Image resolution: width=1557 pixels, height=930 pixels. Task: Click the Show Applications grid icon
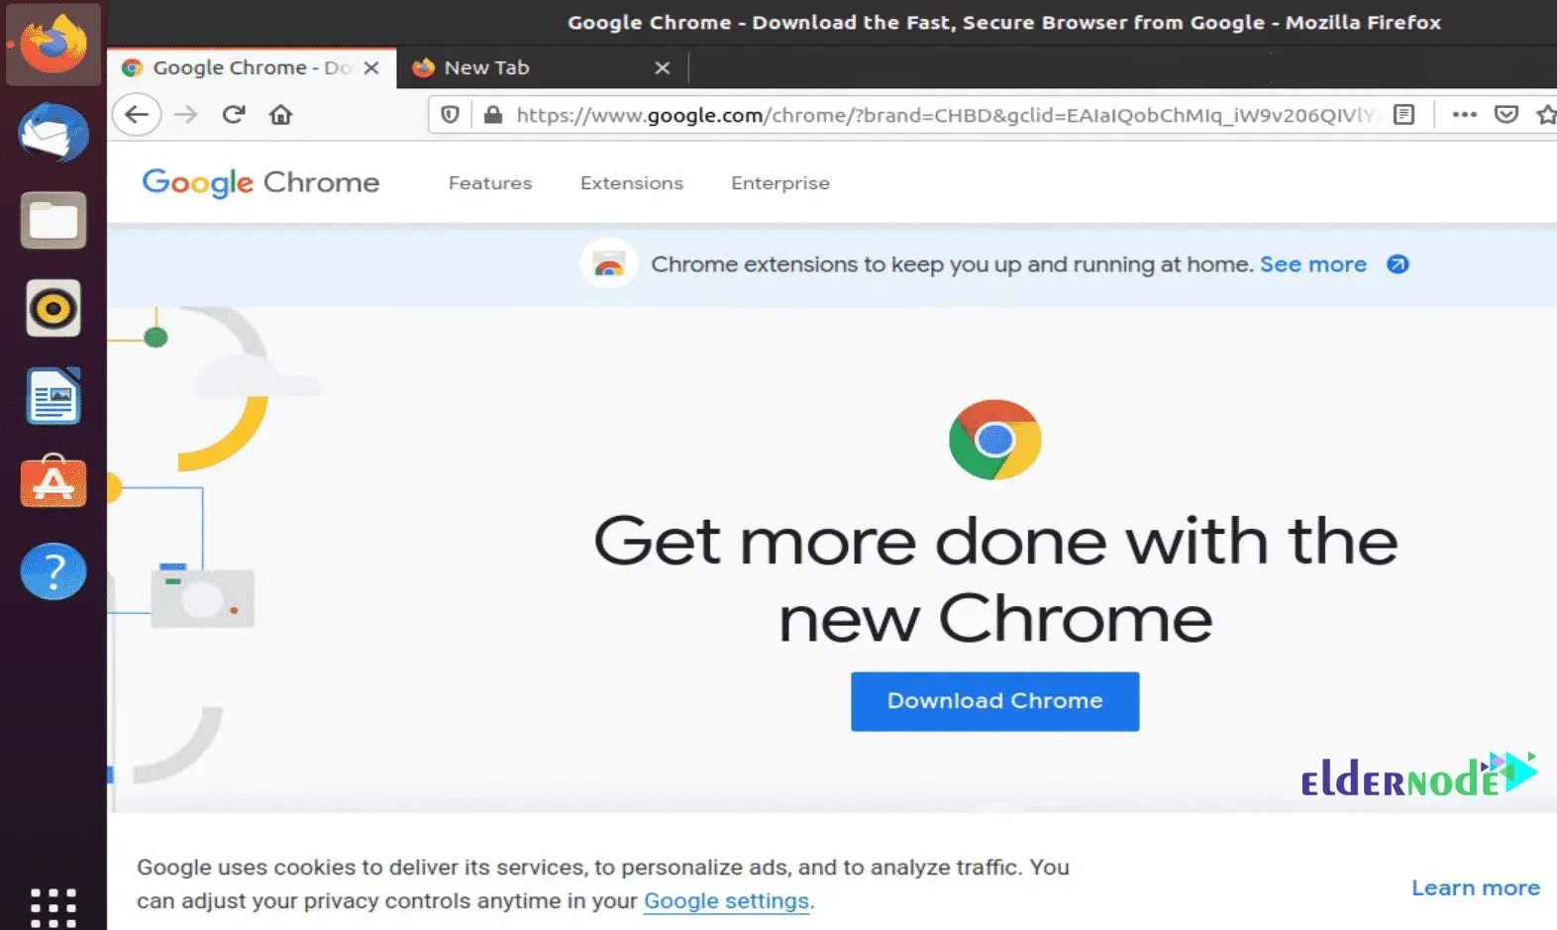[52, 905]
